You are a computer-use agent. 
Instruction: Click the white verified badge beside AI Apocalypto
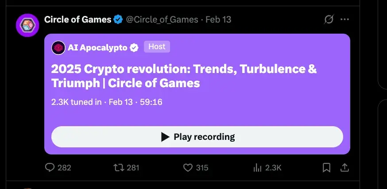point(134,48)
